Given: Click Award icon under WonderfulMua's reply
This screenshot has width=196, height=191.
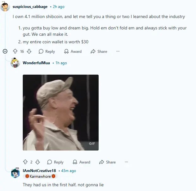Looking at the screenshot, I should click(75, 162).
